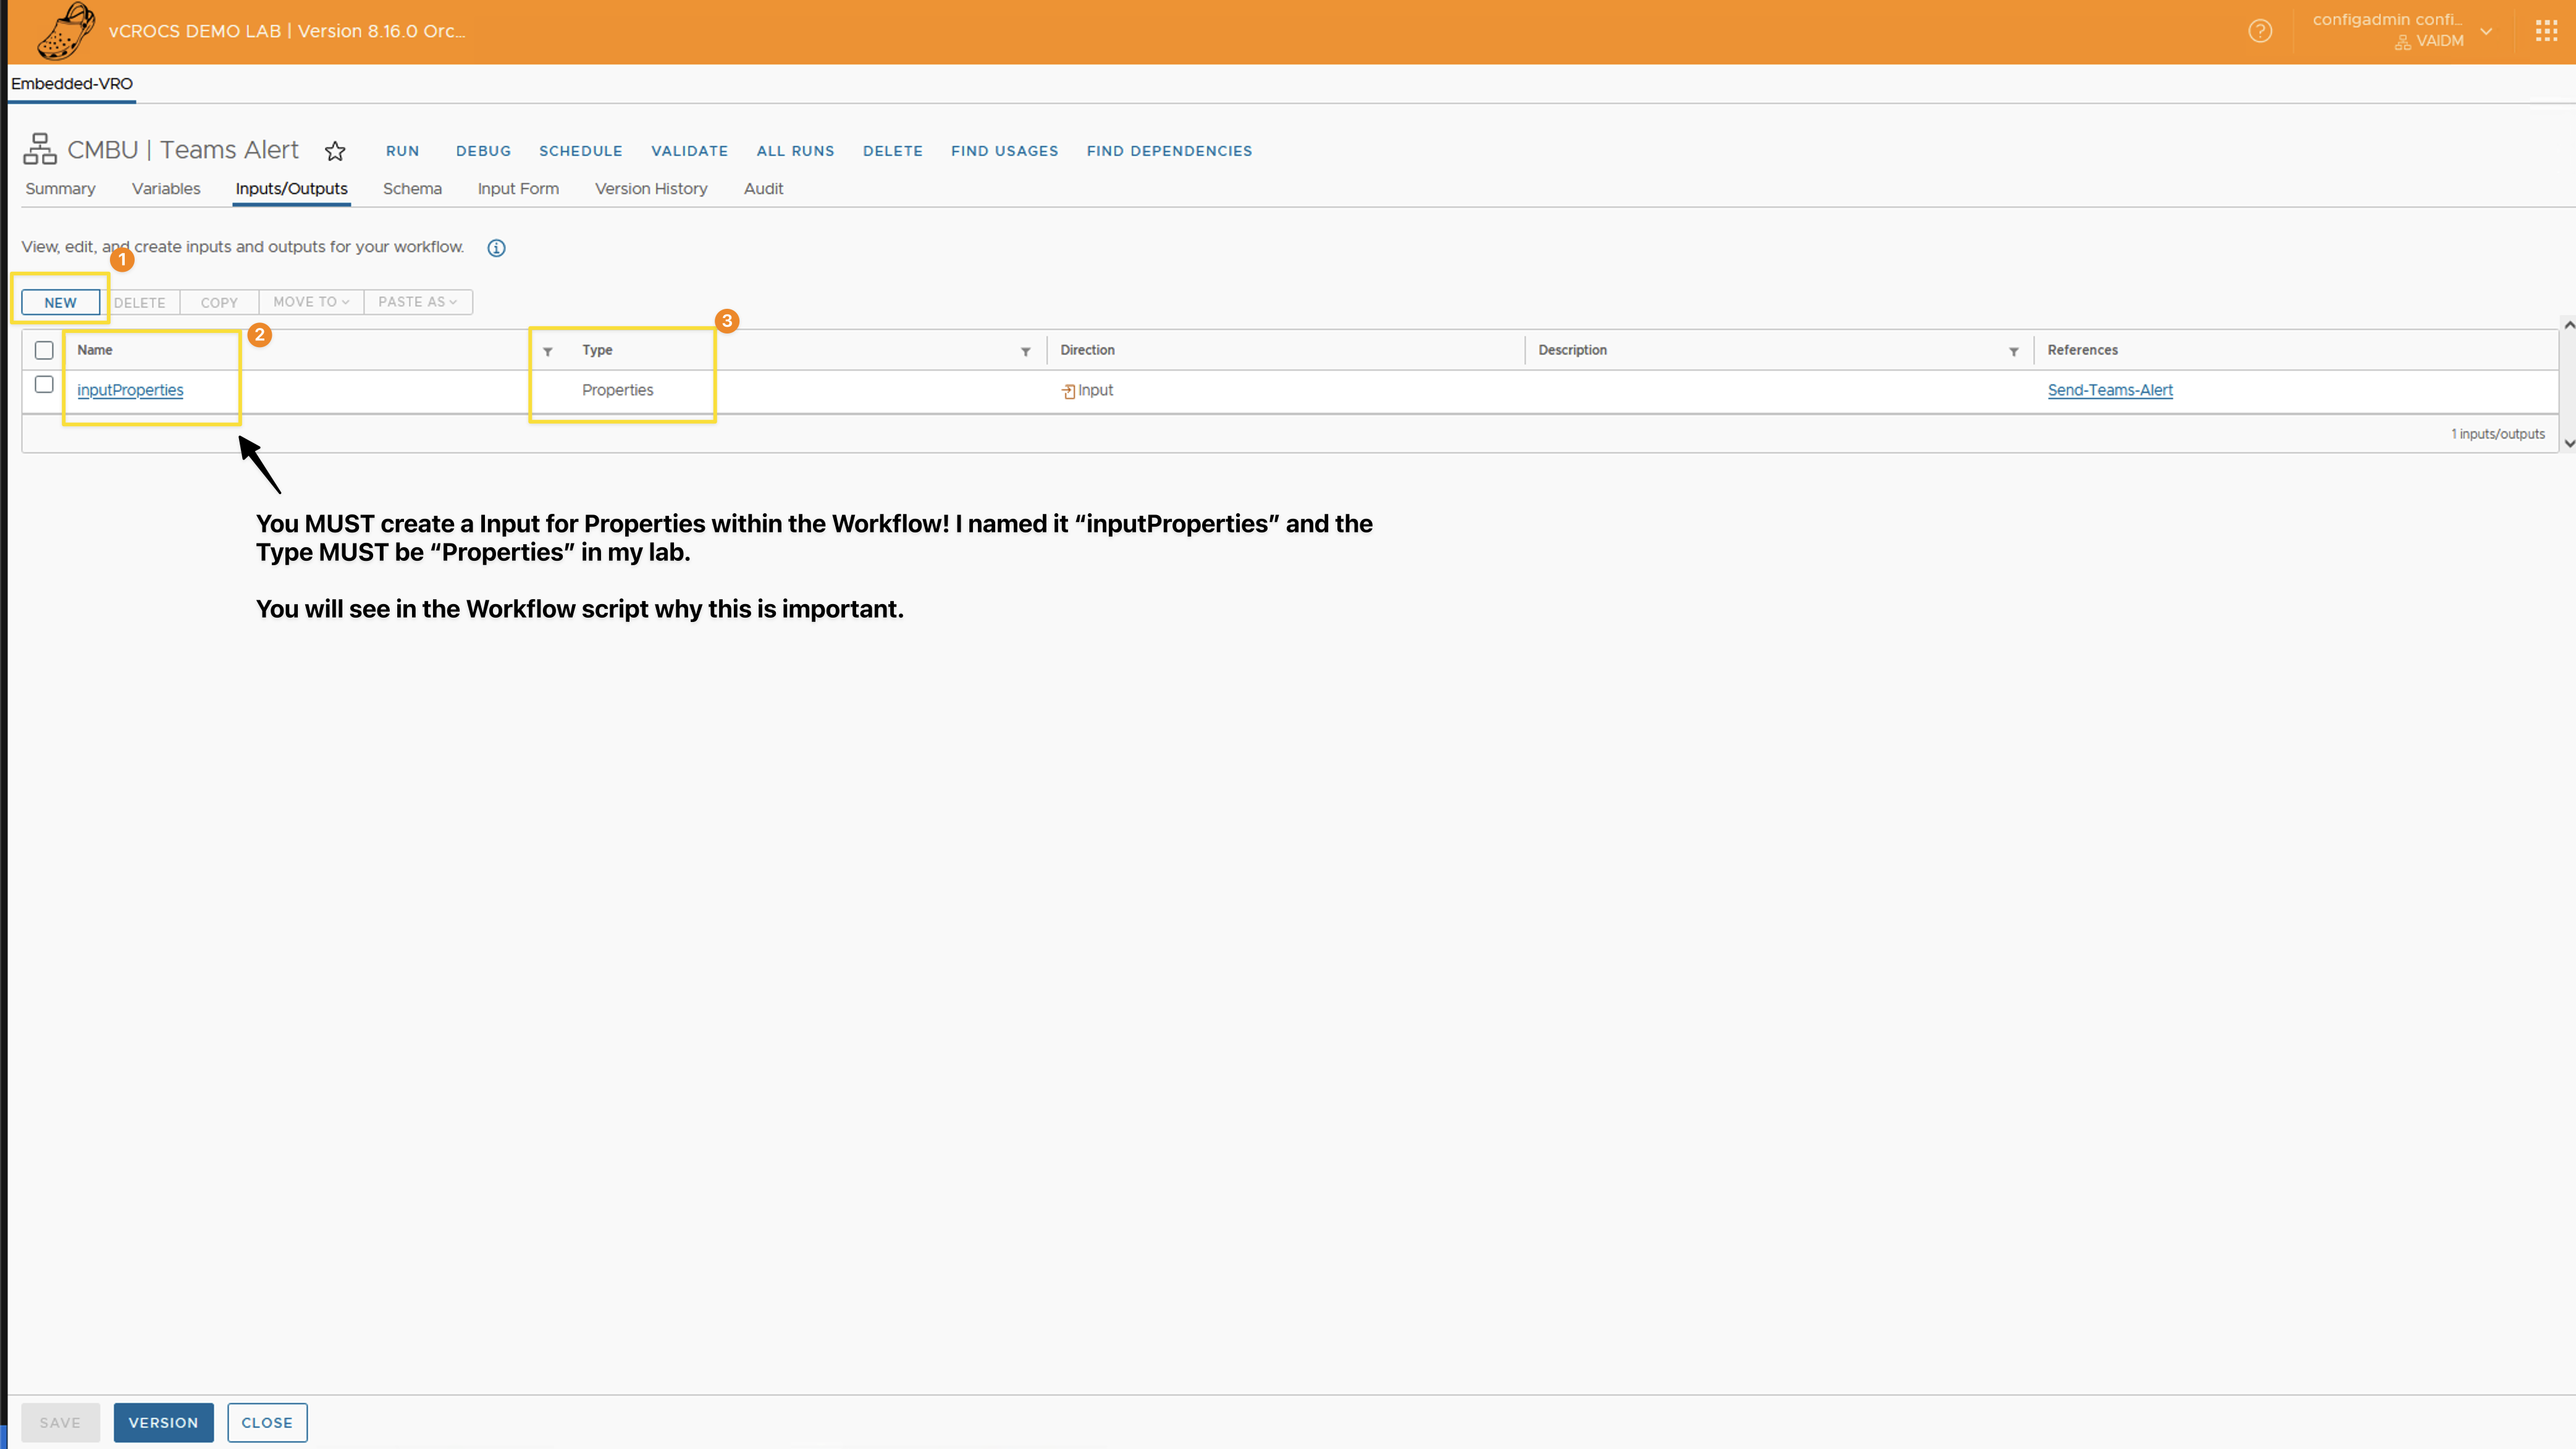
Task: Open the Variables tab
Action: point(166,189)
